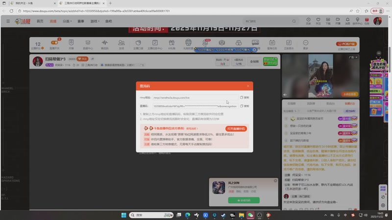
Task: Collapse the right floating widget with minus
Action: 379,53
